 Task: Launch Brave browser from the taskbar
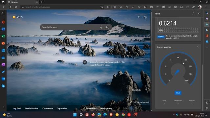(x=111, y=115)
